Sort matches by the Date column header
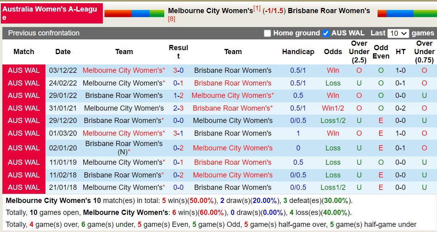This screenshot has width=437, height=232. [63, 51]
